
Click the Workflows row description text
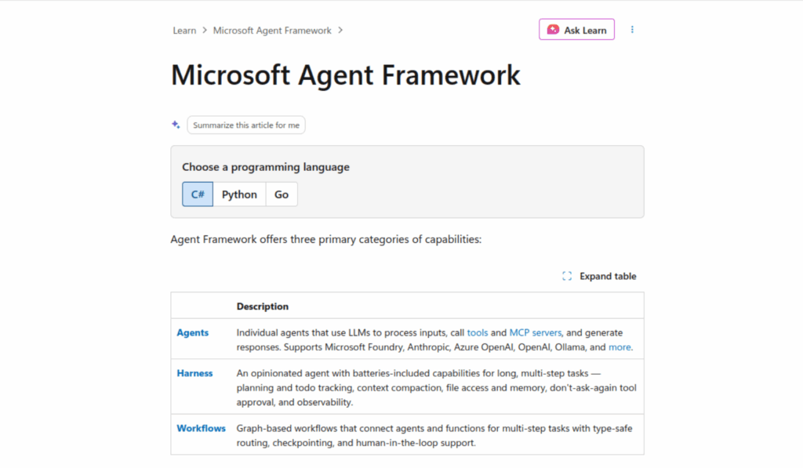tap(434, 436)
